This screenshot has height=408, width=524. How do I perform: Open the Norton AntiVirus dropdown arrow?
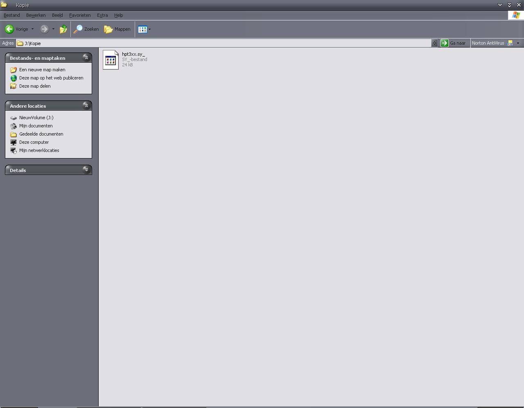click(518, 43)
